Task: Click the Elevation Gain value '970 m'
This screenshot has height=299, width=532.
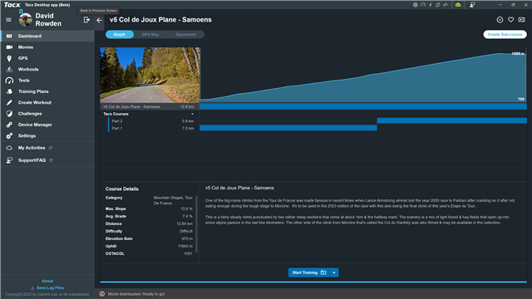Action: tap(187, 238)
